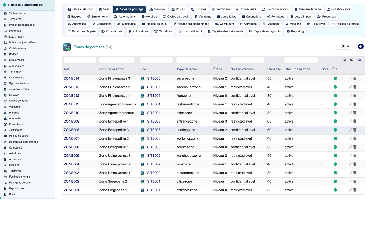Screen dimensions: 372x232
Task: Go to the Journal d'audit tab
Action: point(190,31)
